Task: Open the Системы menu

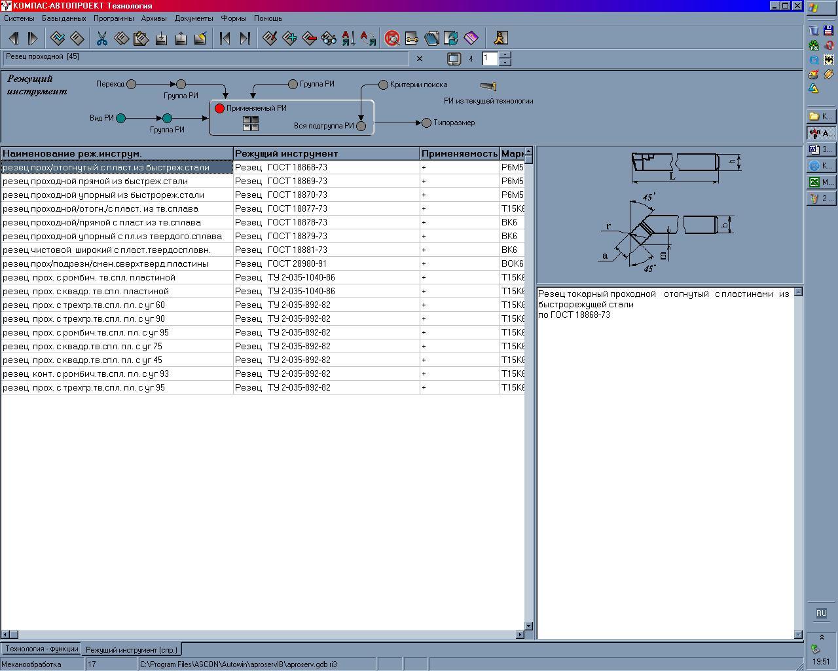Action: click(x=19, y=18)
